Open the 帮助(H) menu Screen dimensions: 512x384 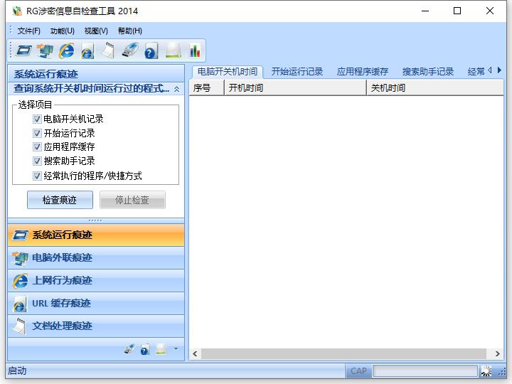point(129,31)
